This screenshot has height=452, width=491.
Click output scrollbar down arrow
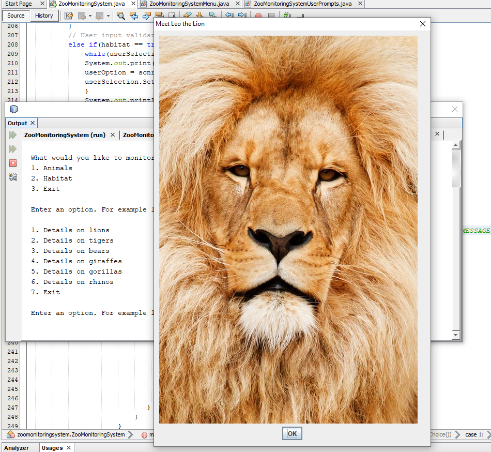(x=456, y=335)
